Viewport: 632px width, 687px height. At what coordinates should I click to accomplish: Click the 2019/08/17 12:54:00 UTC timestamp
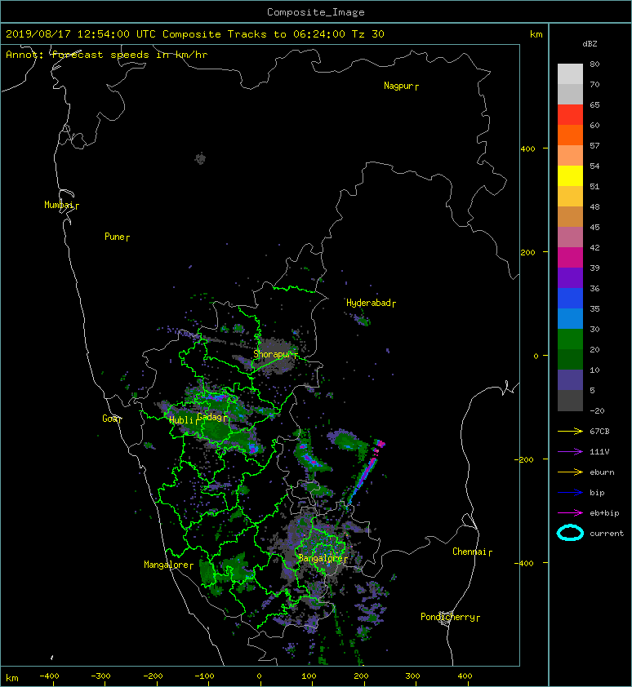coord(81,34)
